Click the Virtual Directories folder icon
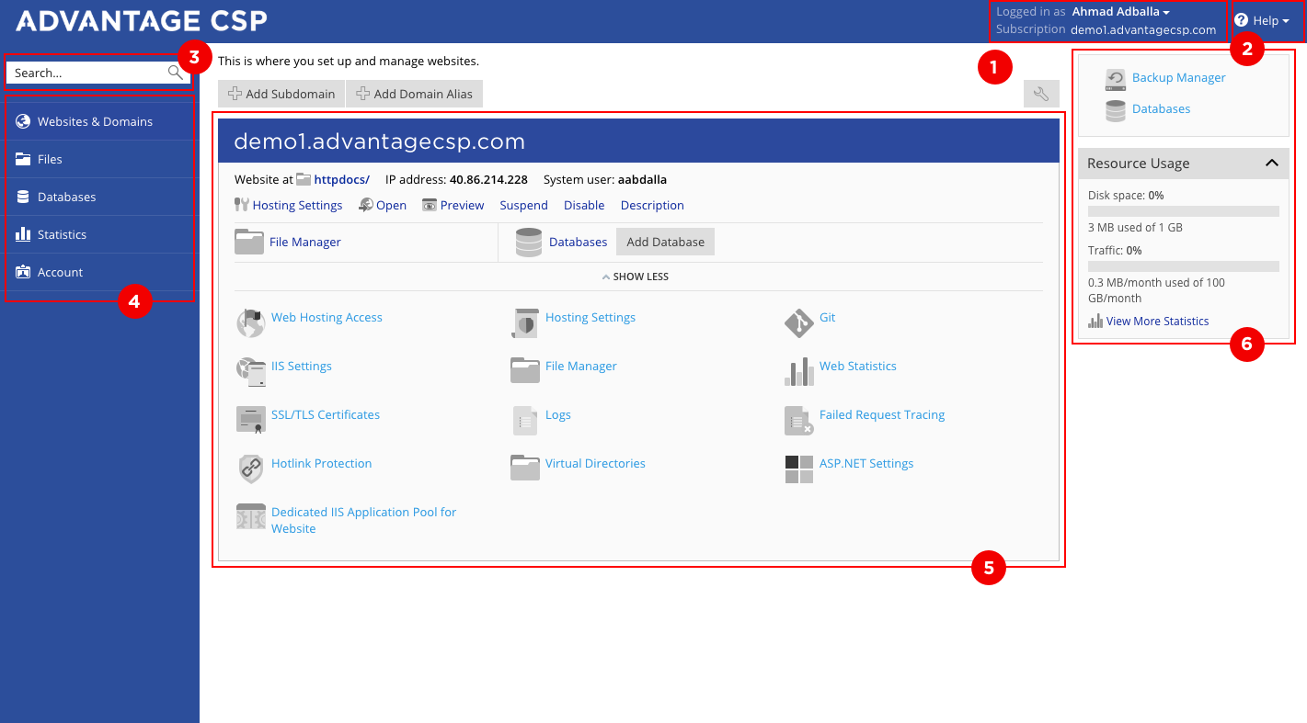 click(524, 469)
